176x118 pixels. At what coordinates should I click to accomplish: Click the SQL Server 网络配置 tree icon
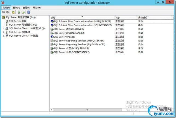[7, 32]
